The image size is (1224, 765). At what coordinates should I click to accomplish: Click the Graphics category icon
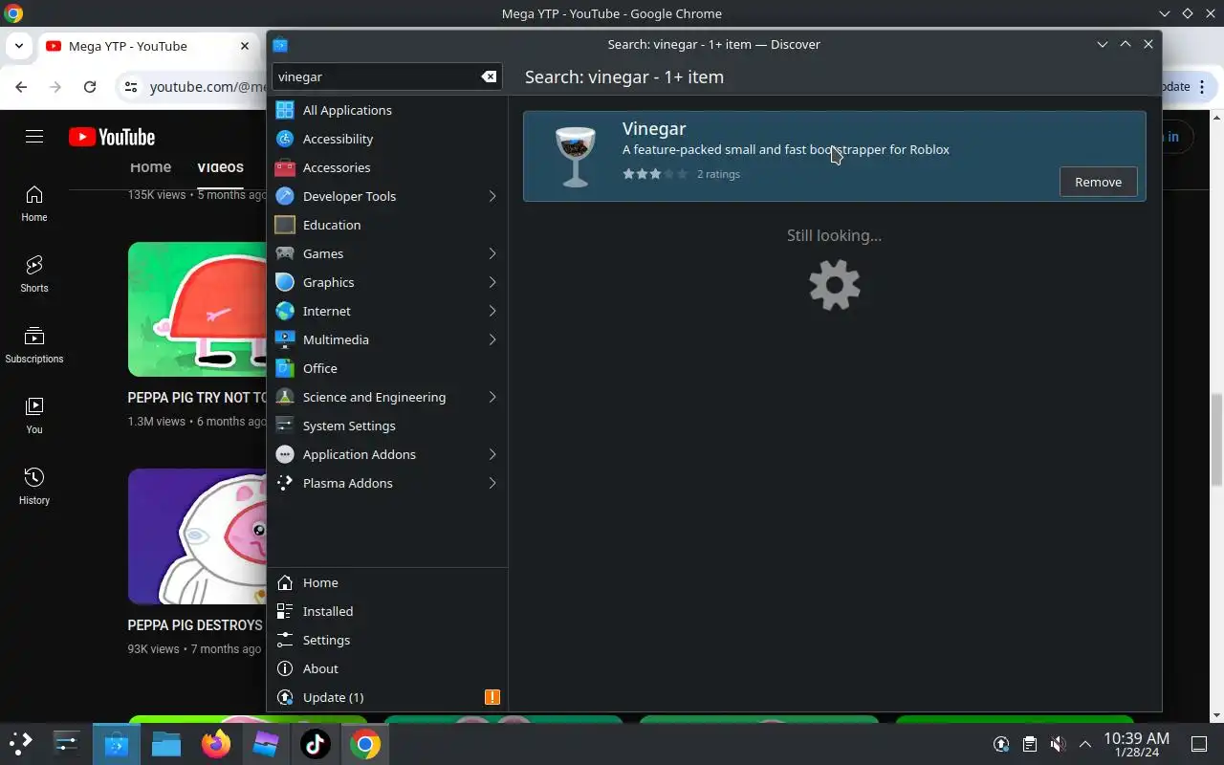coord(284,282)
